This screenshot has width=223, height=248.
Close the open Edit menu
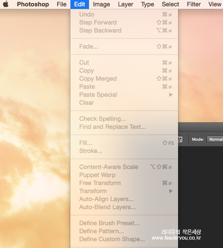pyautogui.click(x=80, y=4)
